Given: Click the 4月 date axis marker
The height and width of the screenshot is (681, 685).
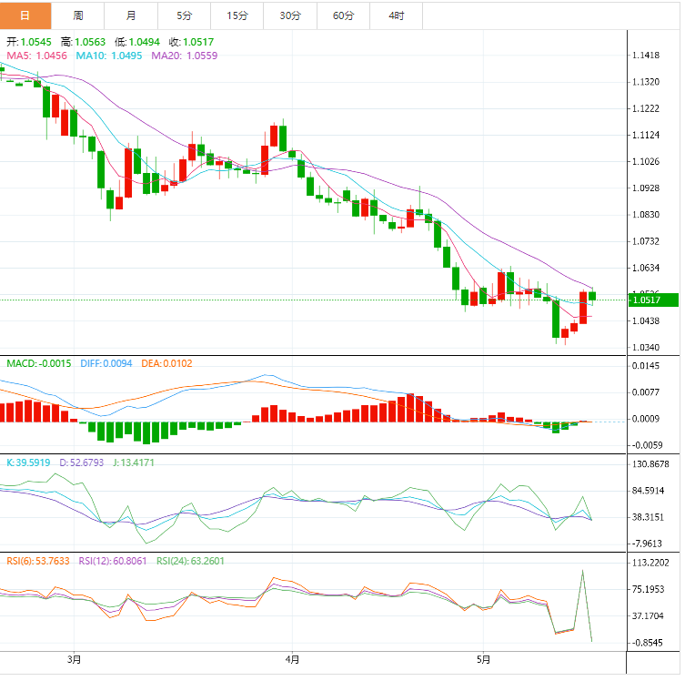Looking at the screenshot, I should 292,659.
